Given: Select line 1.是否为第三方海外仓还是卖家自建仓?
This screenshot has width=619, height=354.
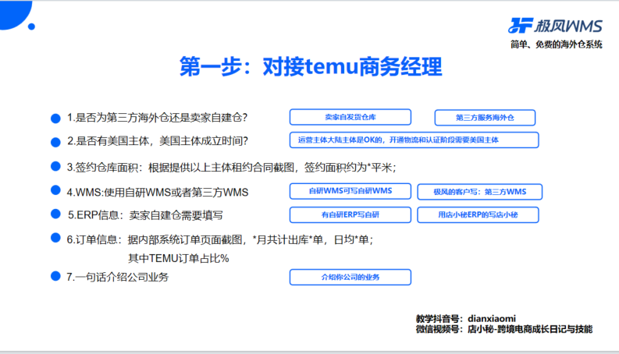Looking at the screenshot, I should click(x=157, y=118).
